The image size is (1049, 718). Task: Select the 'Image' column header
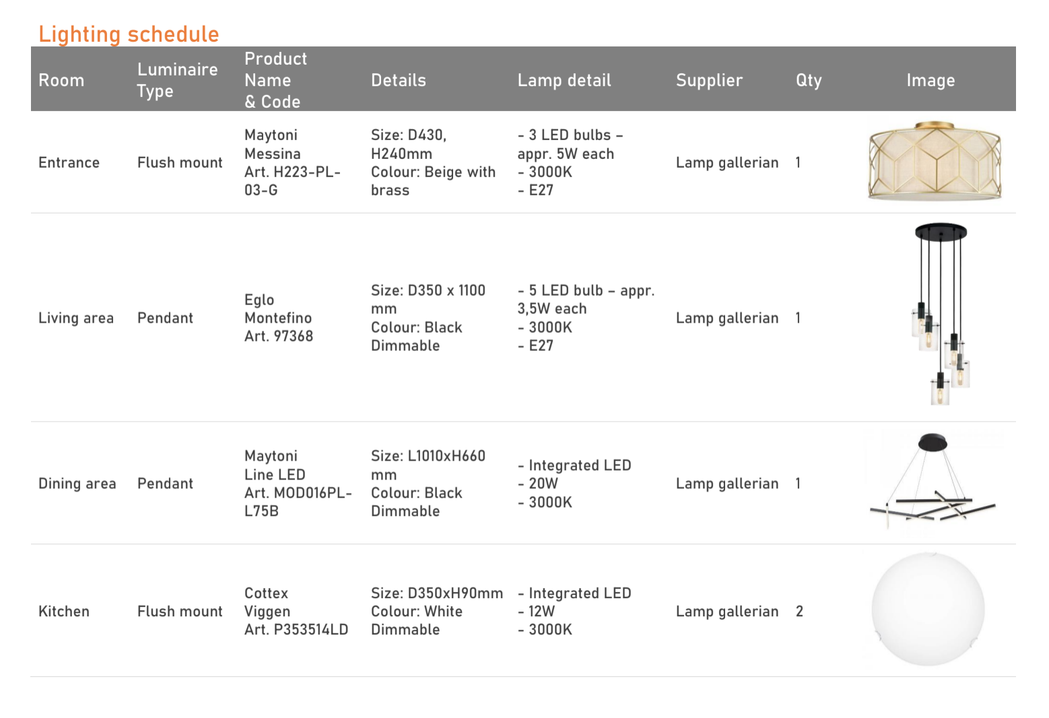tap(930, 80)
